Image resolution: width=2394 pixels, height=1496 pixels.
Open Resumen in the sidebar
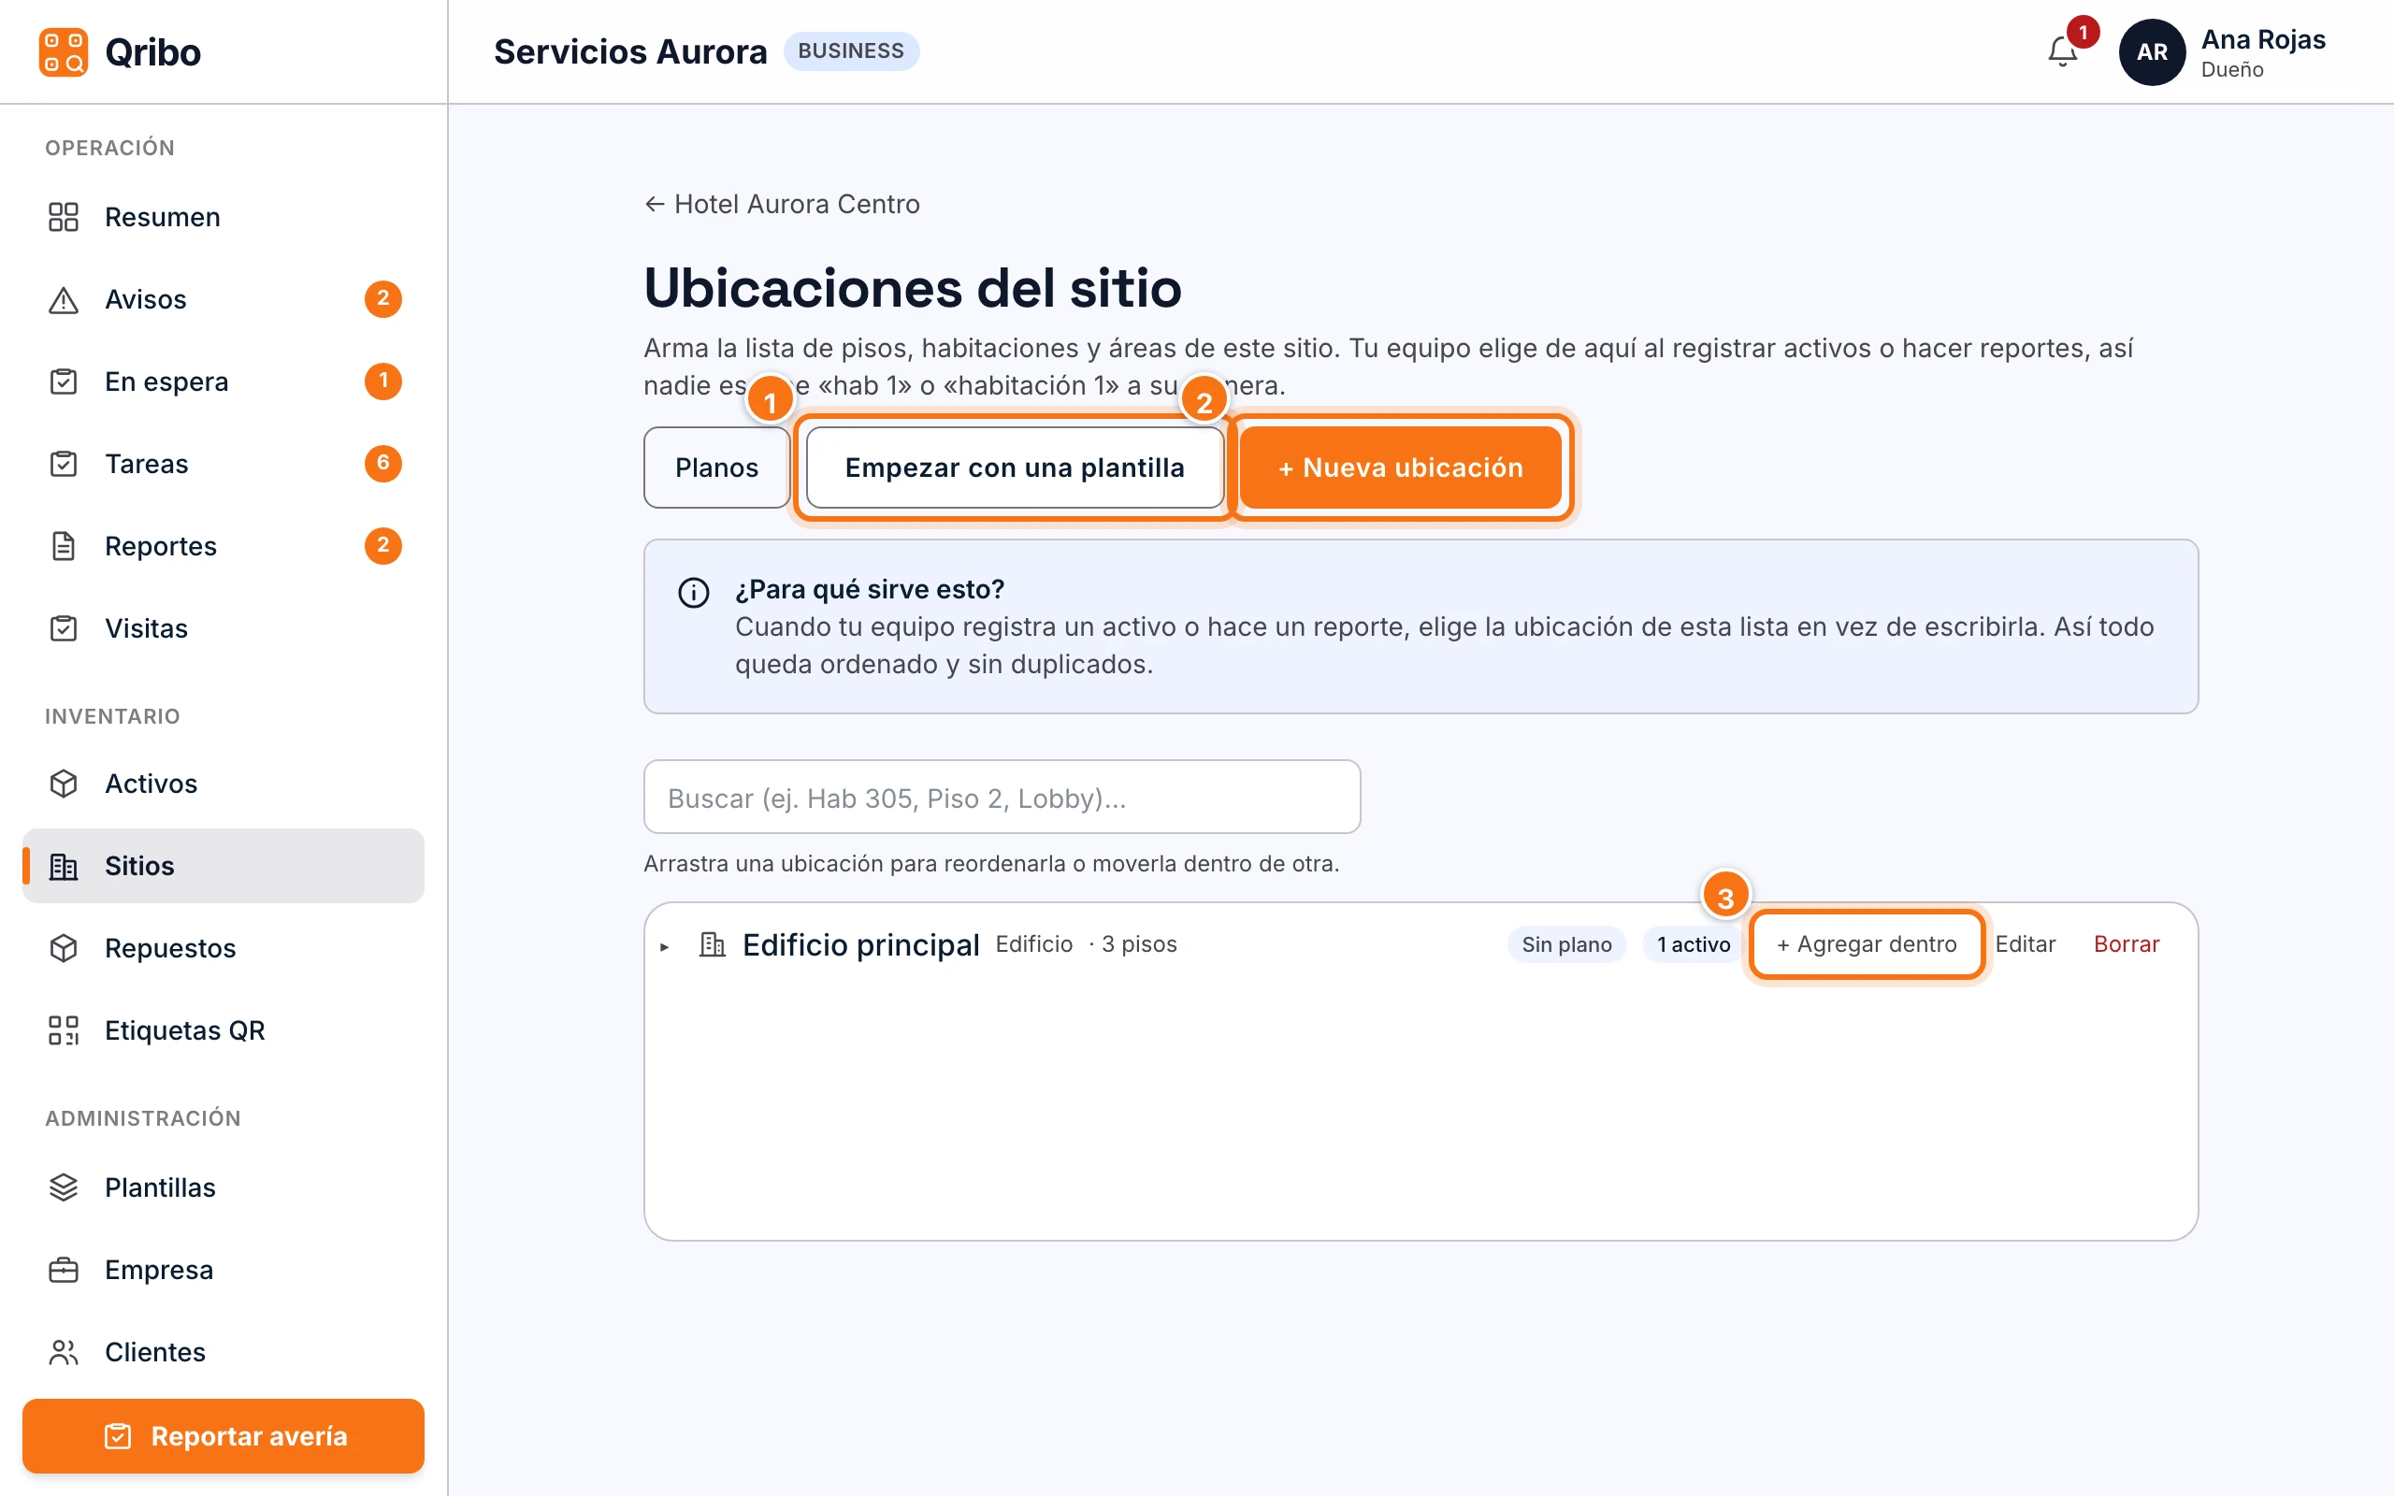224,217
